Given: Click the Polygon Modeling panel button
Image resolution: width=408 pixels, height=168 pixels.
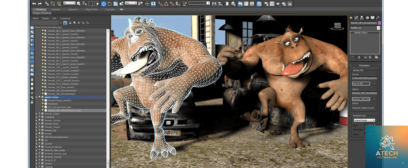Looking at the screenshot, I should click(x=41, y=13).
